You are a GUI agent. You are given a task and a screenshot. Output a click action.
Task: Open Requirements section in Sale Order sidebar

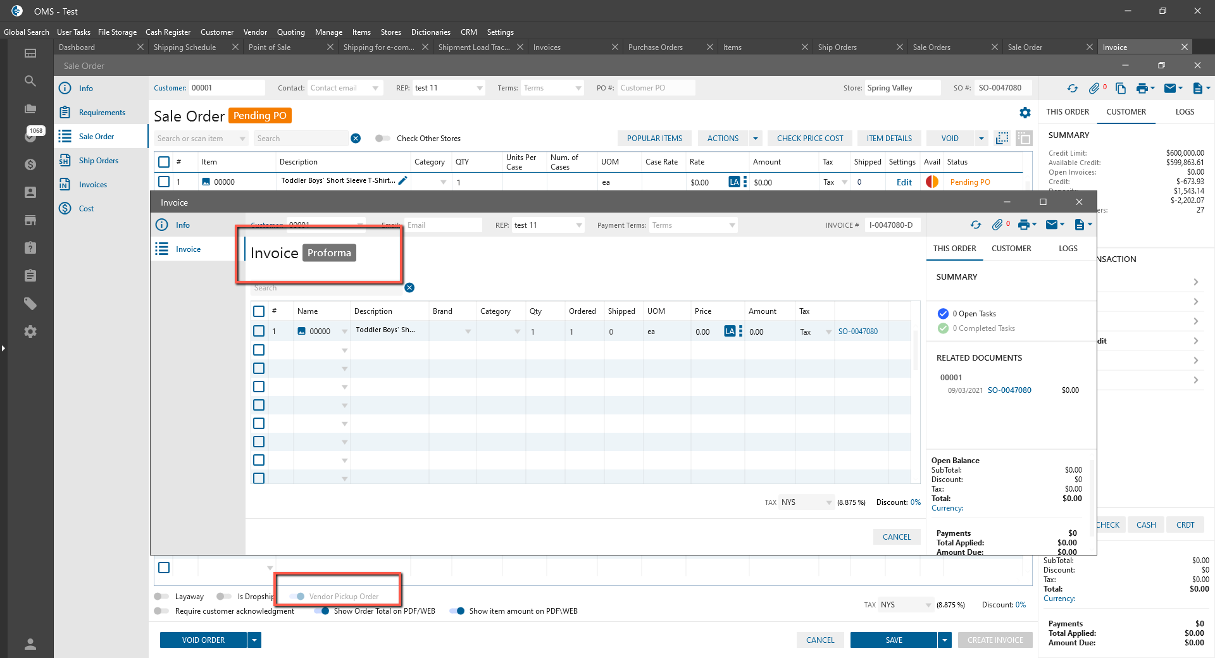tap(102, 113)
